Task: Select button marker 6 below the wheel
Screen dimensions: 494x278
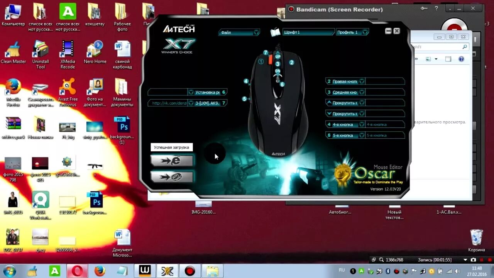Action: coord(282,84)
